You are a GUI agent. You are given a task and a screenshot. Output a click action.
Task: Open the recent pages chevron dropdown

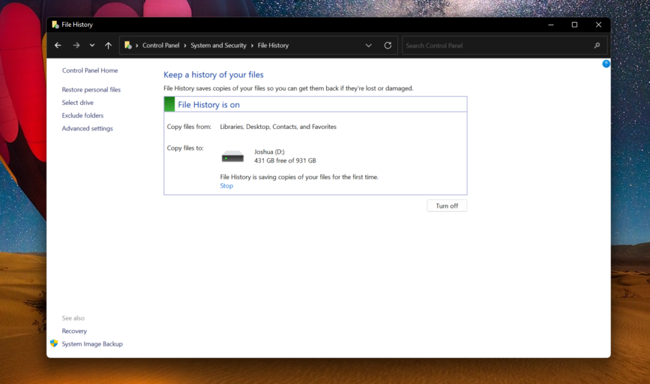(x=91, y=45)
